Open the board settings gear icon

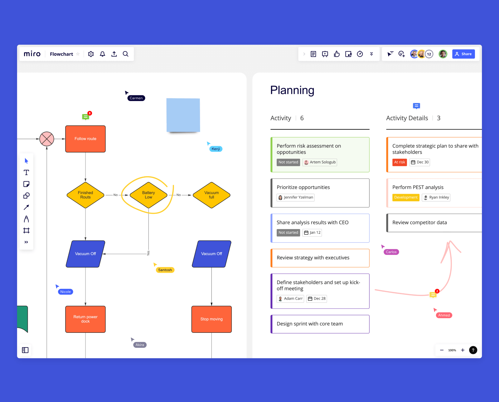click(91, 54)
